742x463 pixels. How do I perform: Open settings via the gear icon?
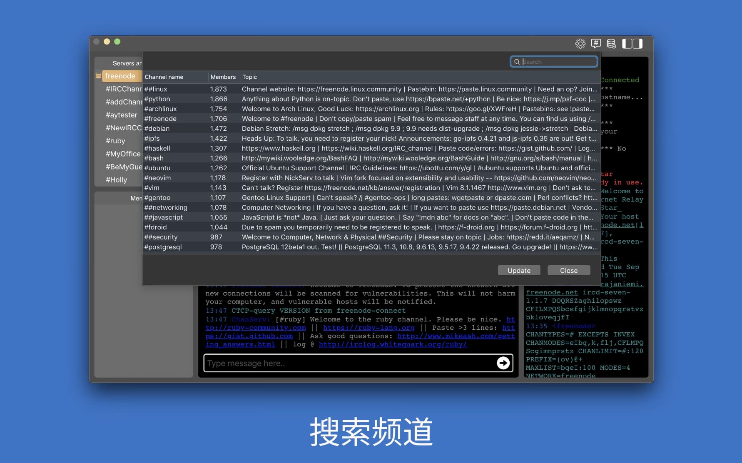coord(580,44)
